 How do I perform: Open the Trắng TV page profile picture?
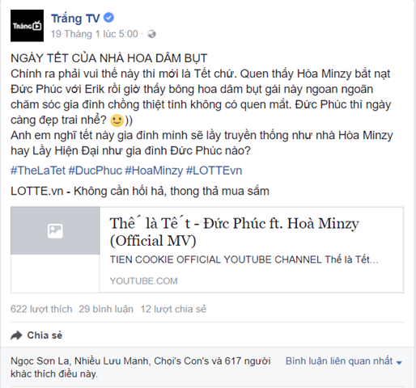pyautogui.click(x=27, y=26)
